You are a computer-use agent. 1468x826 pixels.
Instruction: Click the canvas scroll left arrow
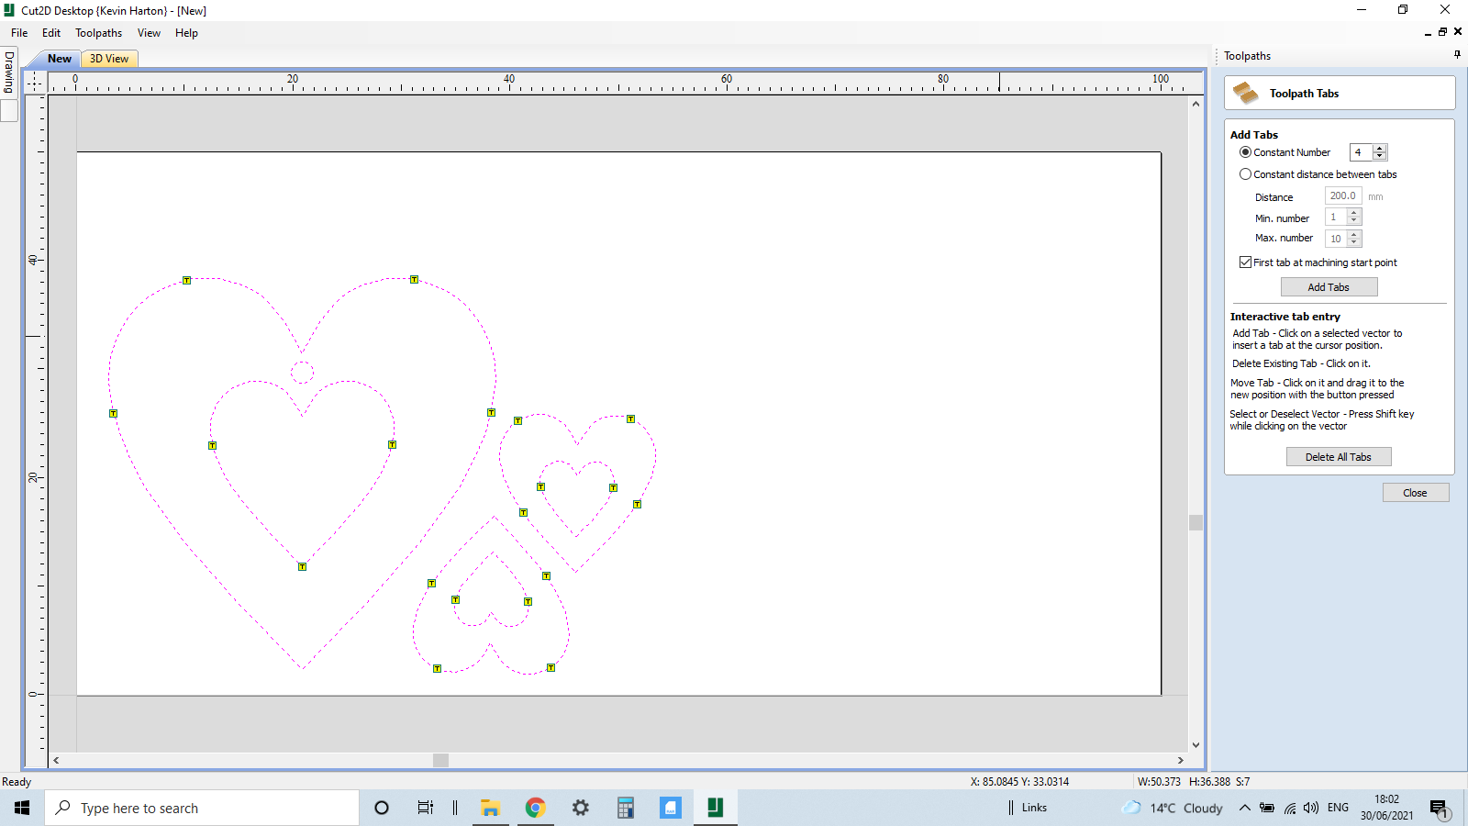56,760
